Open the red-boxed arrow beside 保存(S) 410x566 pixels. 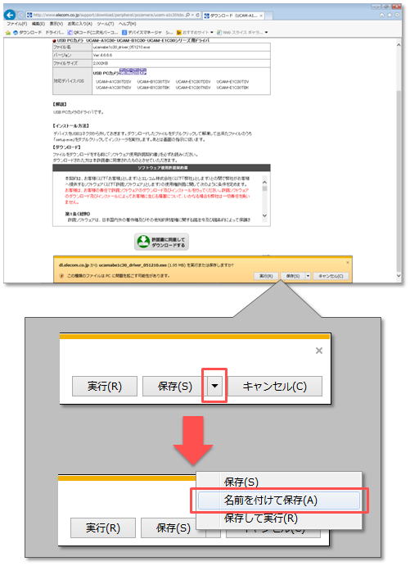point(214,386)
